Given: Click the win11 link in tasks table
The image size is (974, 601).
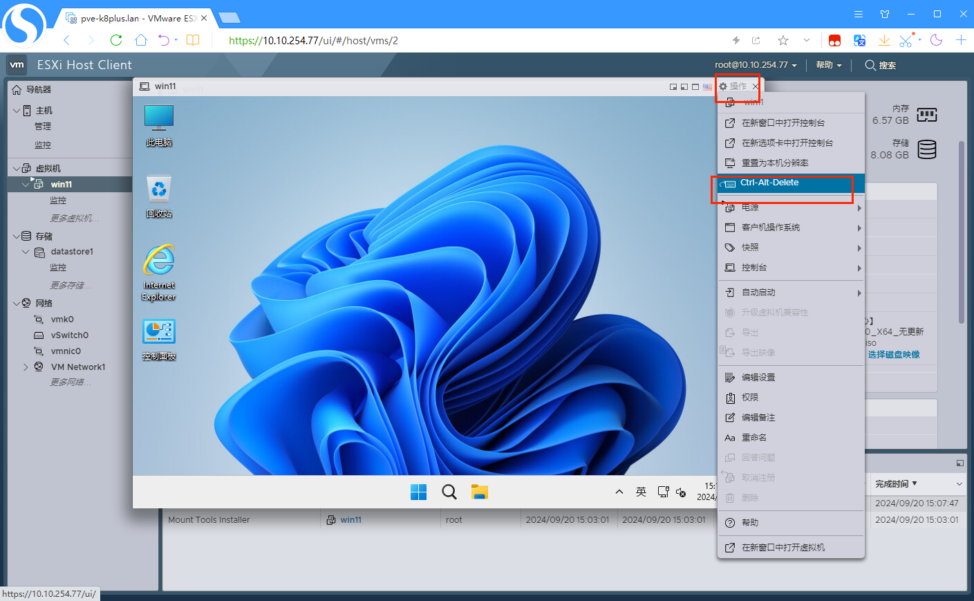Looking at the screenshot, I should coord(350,520).
